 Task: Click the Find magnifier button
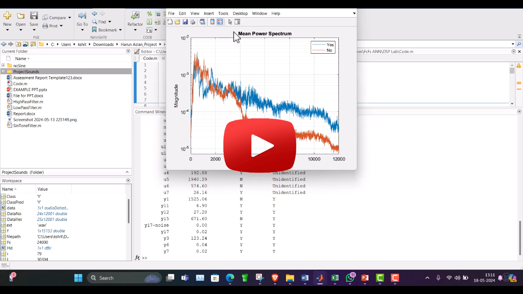100,22
